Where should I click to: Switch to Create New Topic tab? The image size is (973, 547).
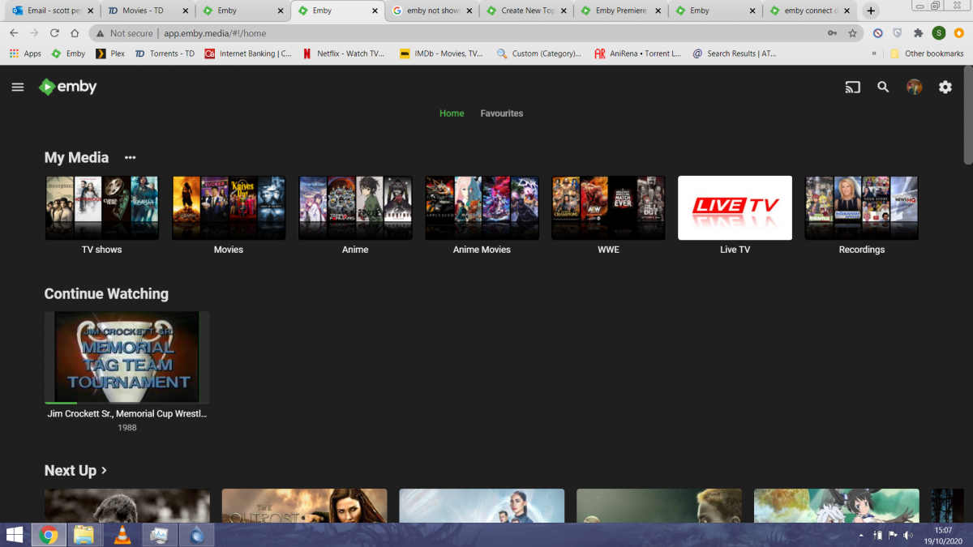click(x=525, y=11)
